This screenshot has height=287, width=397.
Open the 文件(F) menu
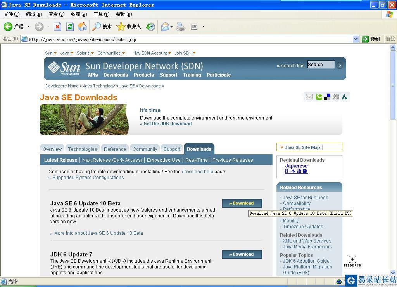(x=11, y=14)
